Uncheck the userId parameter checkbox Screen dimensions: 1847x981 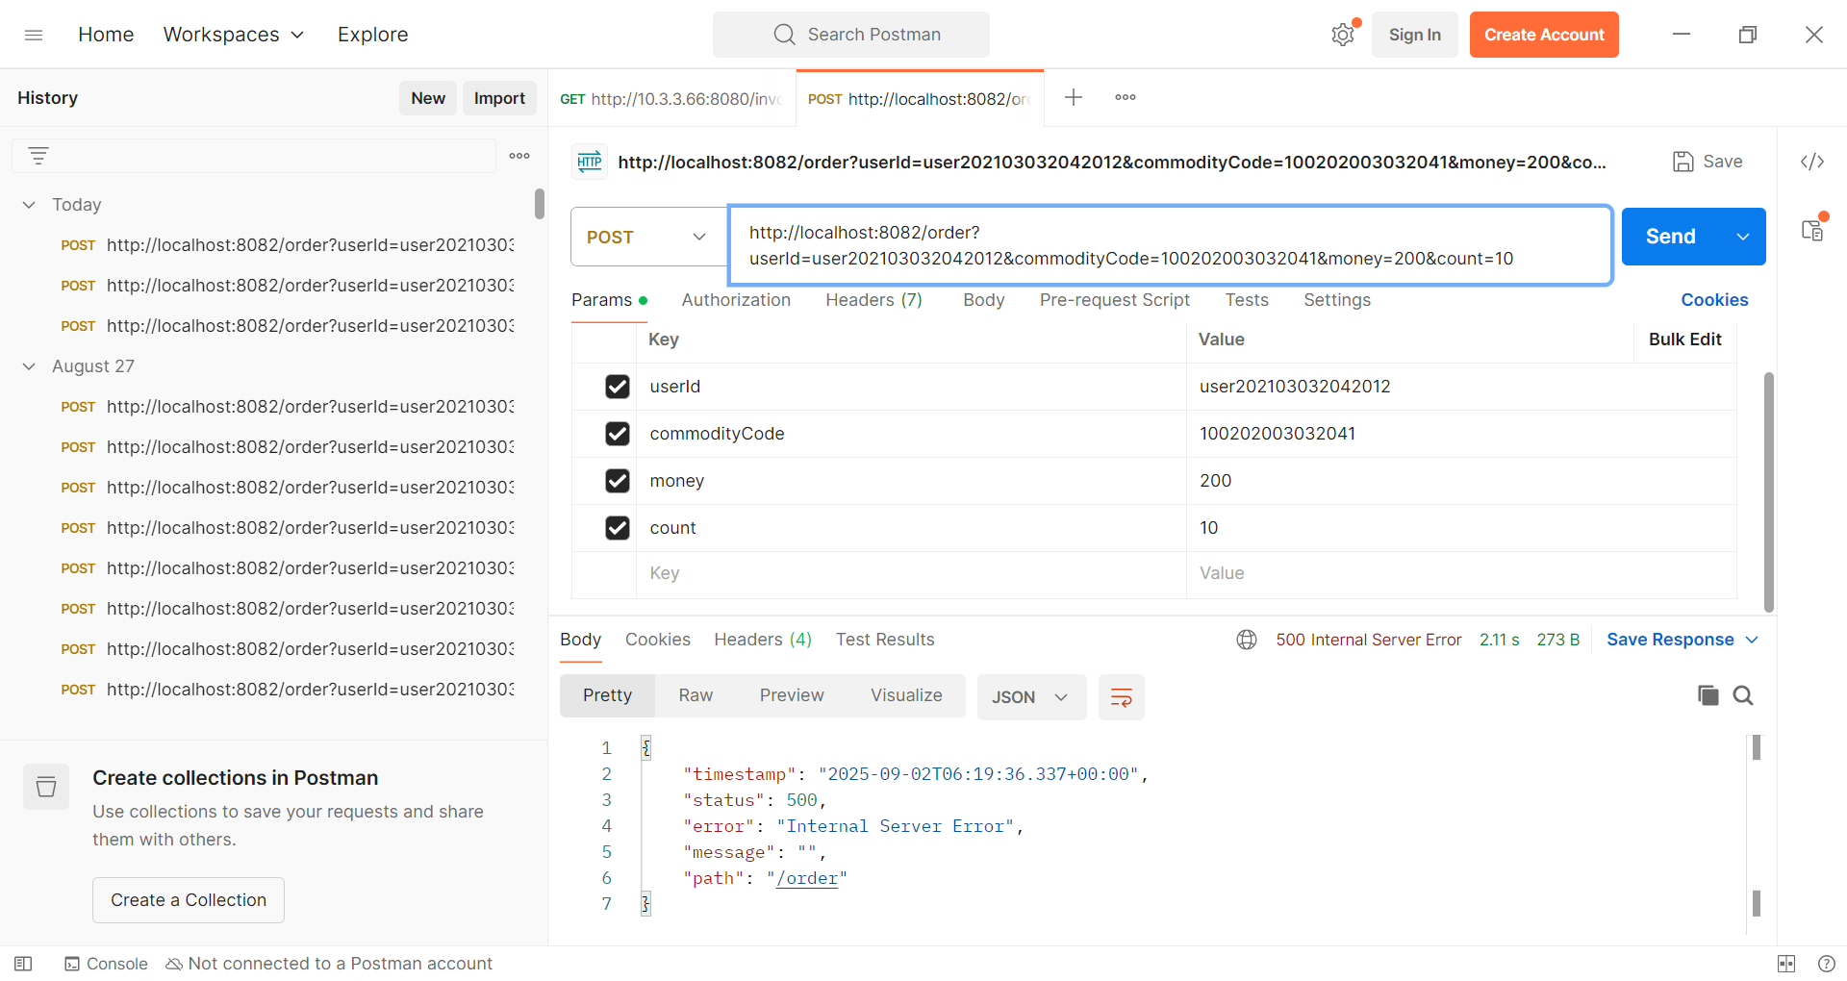click(618, 387)
